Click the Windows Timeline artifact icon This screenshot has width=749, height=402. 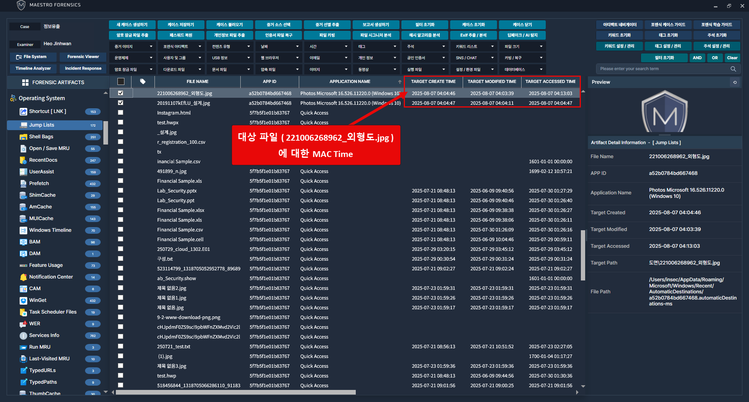23,230
